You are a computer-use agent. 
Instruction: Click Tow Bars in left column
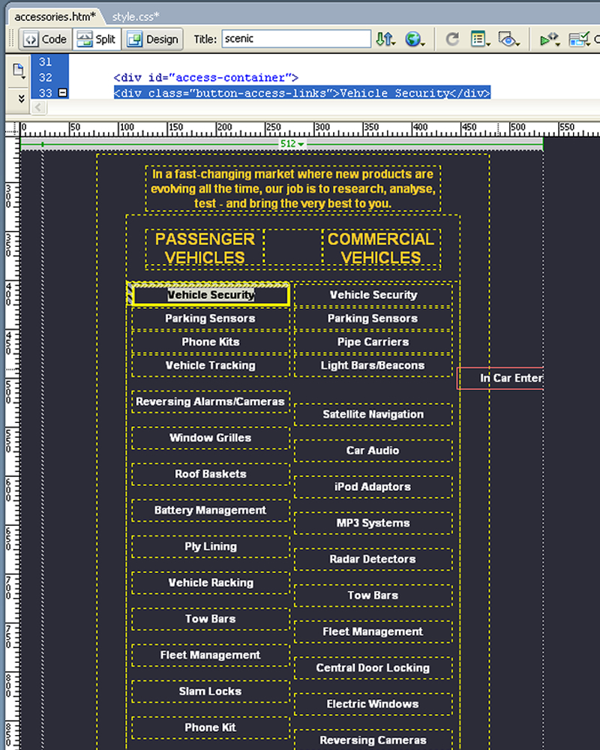(211, 619)
